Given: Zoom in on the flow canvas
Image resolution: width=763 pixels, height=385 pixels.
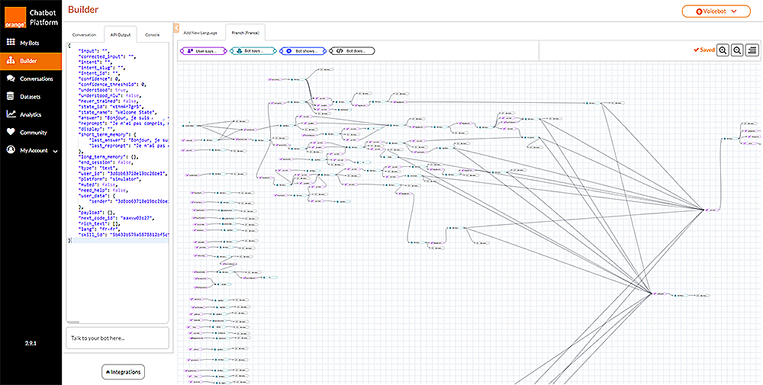Looking at the screenshot, I should (722, 50).
